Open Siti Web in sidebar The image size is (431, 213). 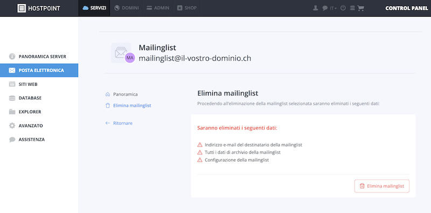[39, 84]
